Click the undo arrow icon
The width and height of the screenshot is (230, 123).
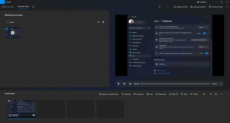point(160,7)
